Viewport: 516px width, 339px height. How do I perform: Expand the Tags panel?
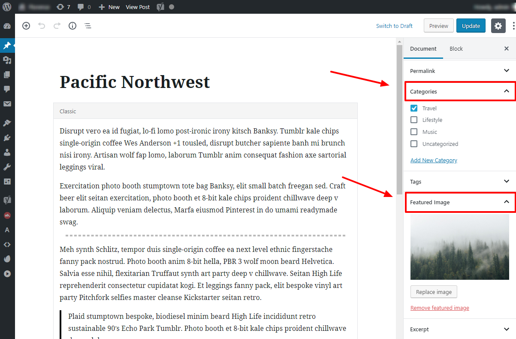pyautogui.click(x=460, y=182)
